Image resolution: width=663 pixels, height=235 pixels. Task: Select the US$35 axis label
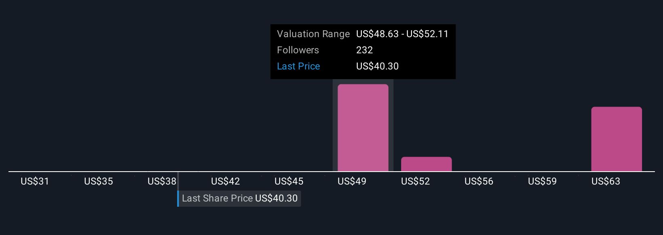pos(98,181)
